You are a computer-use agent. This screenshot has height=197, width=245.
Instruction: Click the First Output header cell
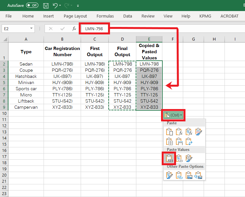coord(95,51)
